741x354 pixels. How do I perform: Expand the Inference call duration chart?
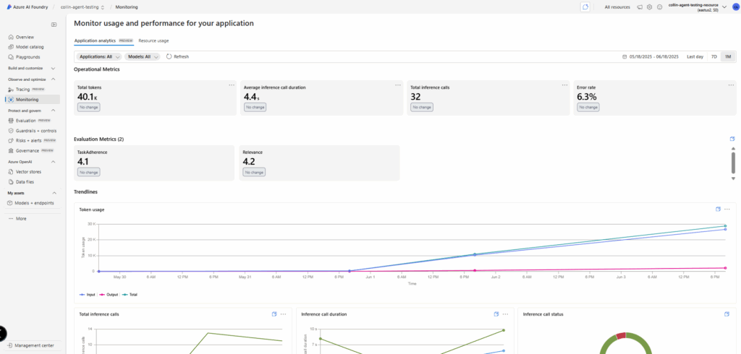point(496,314)
